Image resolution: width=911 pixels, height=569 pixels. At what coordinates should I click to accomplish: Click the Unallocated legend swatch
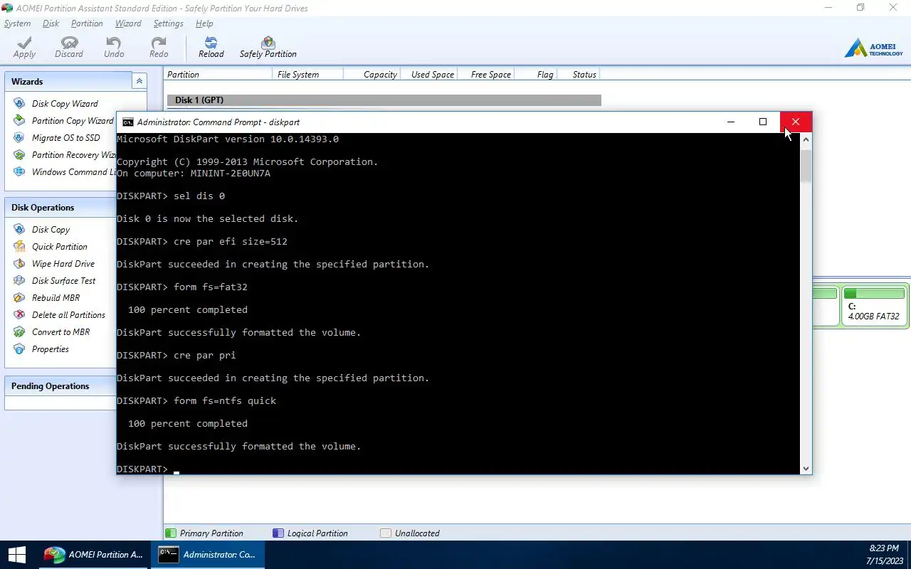click(386, 533)
